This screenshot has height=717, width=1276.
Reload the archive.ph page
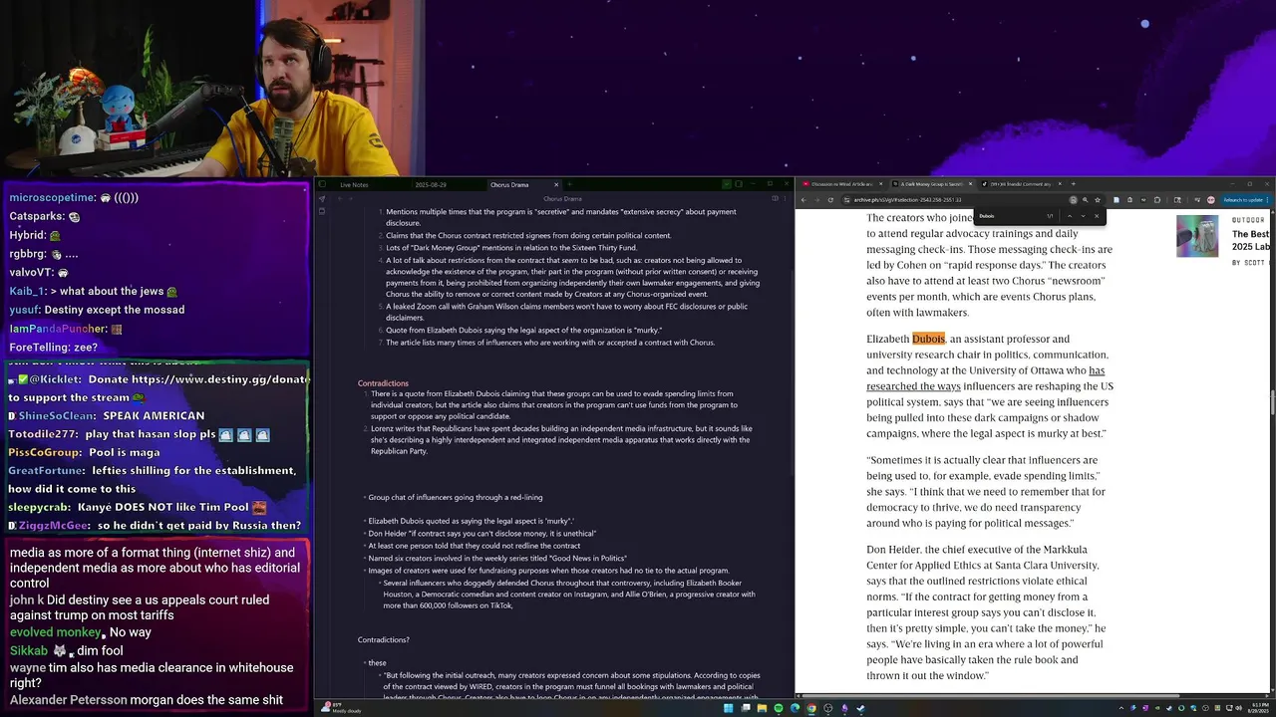(830, 200)
